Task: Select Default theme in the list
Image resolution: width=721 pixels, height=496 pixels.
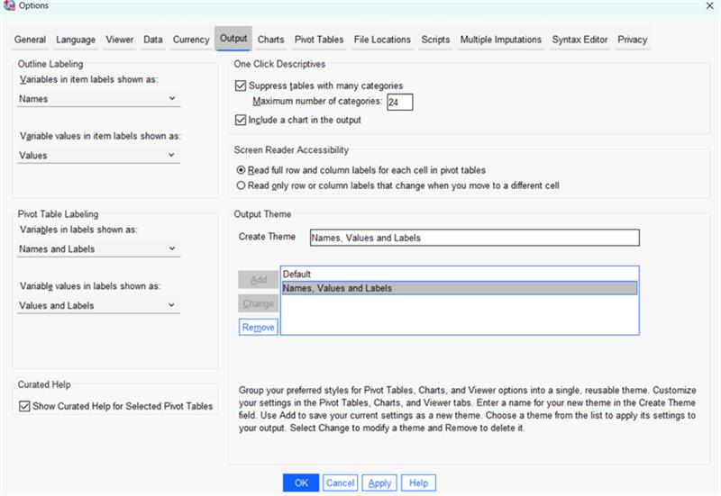Action: point(460,275)
